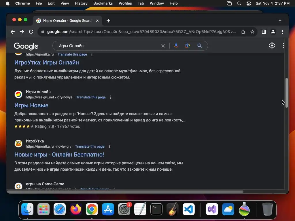
Task: Reload the current Google search page
Action: click(31, 32)
